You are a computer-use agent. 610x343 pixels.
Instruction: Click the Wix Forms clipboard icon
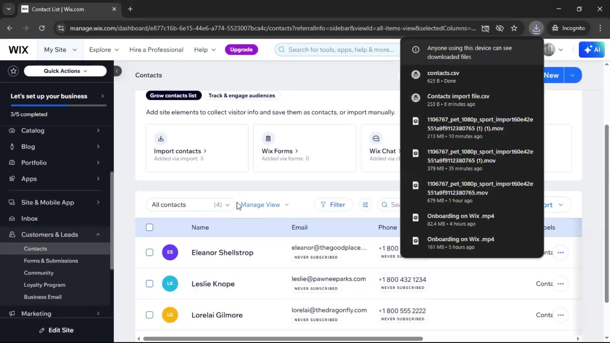click(x=268, y=138)
